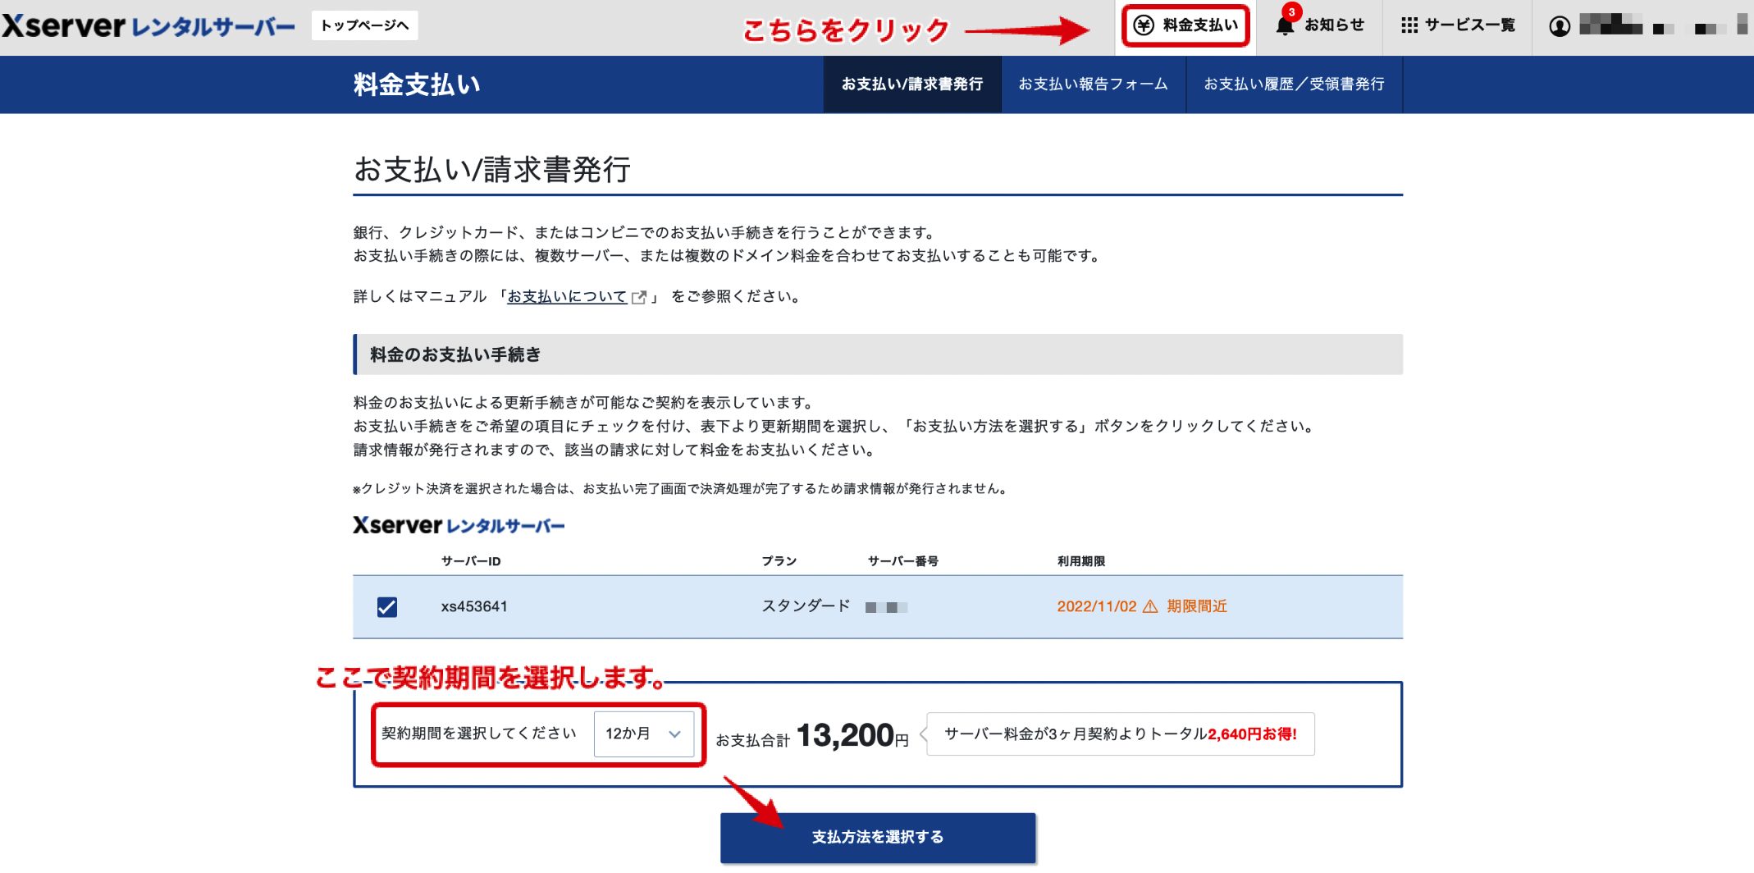Click the 期限間近 status text
1754x873 pixels.
pyautogui.click(x=1197, y=606)
